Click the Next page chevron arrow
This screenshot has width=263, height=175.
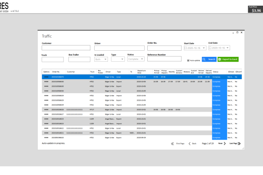(x=224, y=143)
